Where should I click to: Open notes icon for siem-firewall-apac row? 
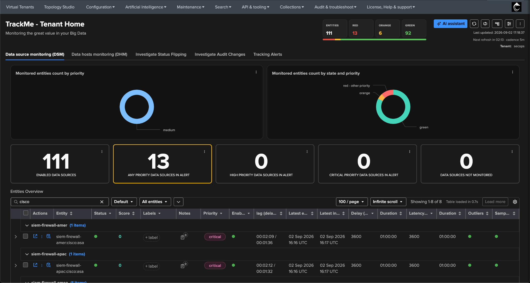point(183,266)
